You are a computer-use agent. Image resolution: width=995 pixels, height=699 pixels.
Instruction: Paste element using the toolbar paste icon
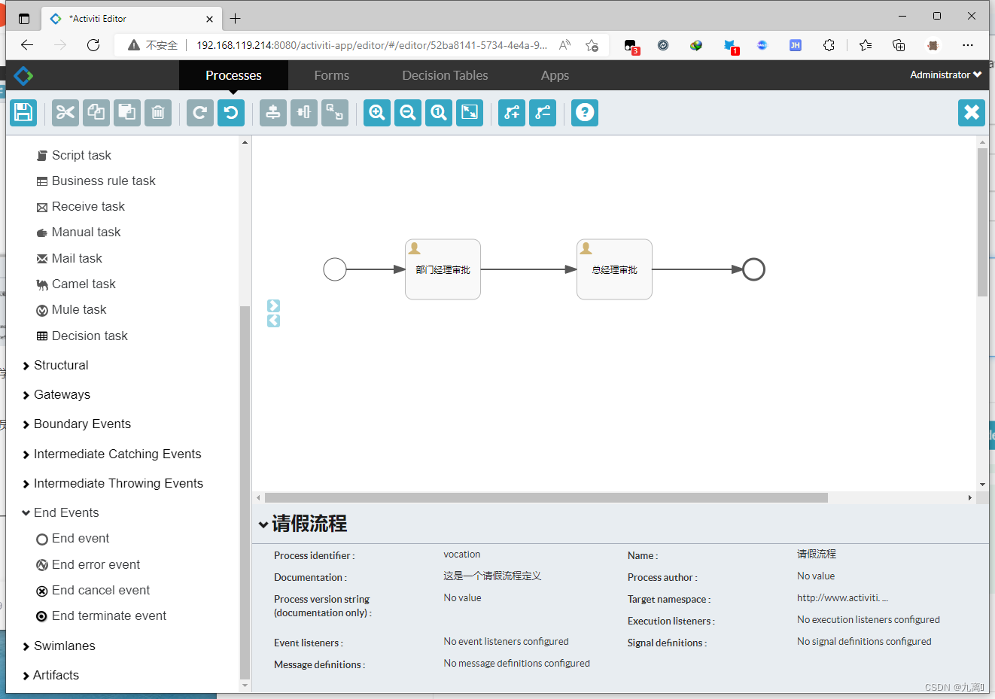[127, 113]
